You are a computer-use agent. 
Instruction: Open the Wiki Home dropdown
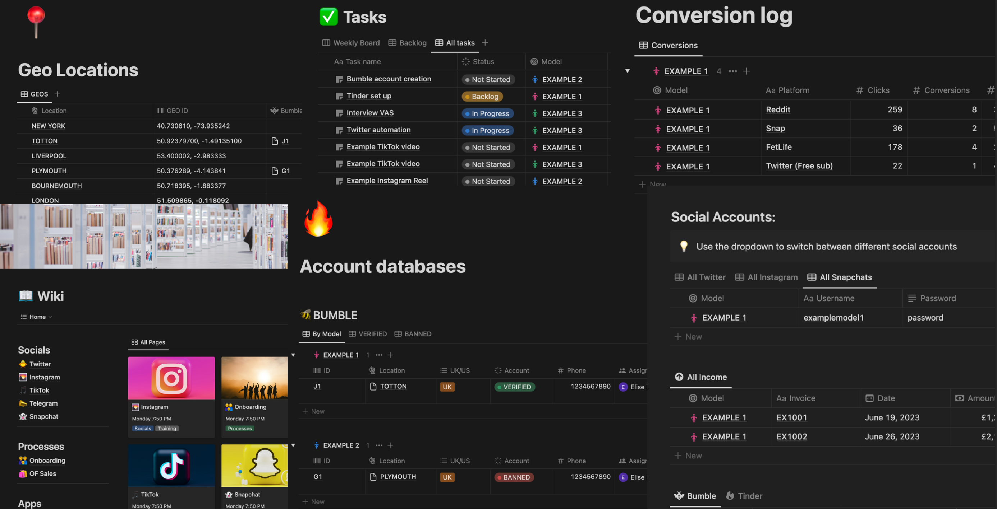(x=37, y=317)
